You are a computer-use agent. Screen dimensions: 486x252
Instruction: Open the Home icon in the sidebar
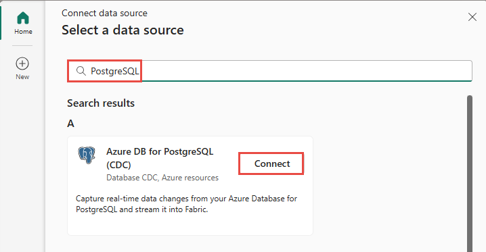23,18
